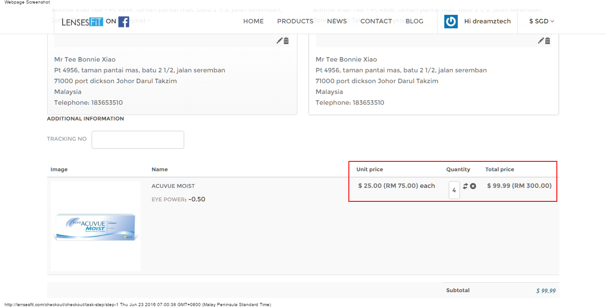Viewport: 606px width, 307px height.
Task: Click the ADDITIONAL INFORMATION heading
Action: point(85,119)
